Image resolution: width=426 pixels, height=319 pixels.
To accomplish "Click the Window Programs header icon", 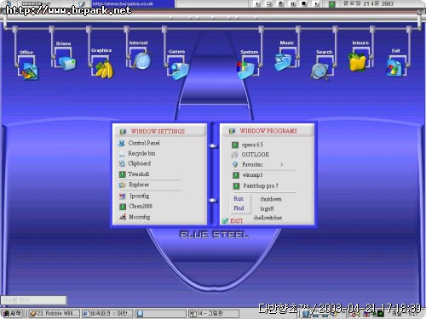I will click(232, 131).
